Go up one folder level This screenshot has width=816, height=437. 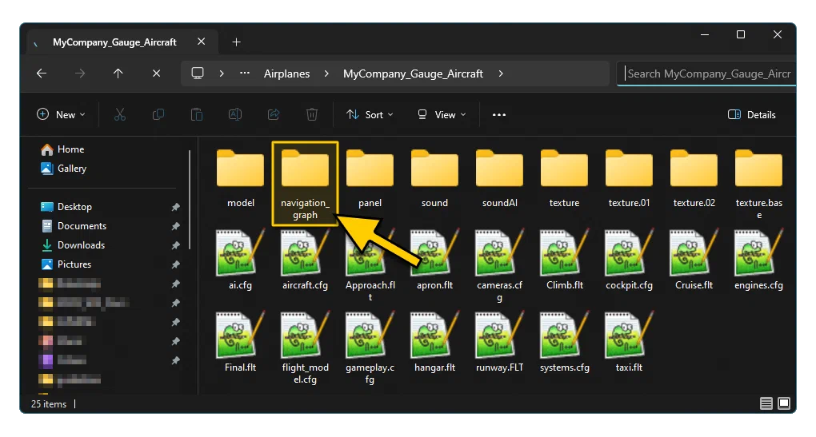tap(118, 73)
